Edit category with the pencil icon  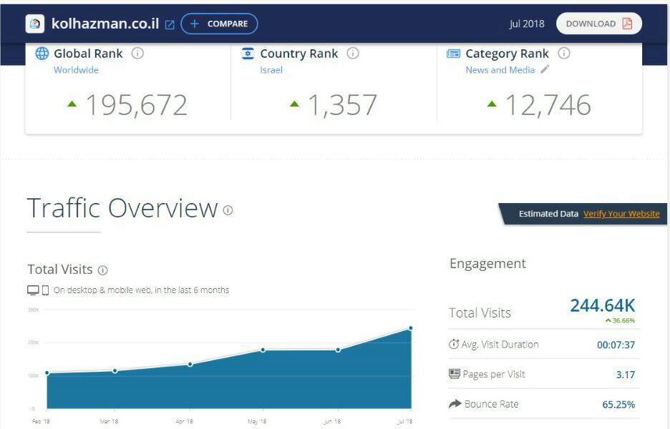point(545,69)
